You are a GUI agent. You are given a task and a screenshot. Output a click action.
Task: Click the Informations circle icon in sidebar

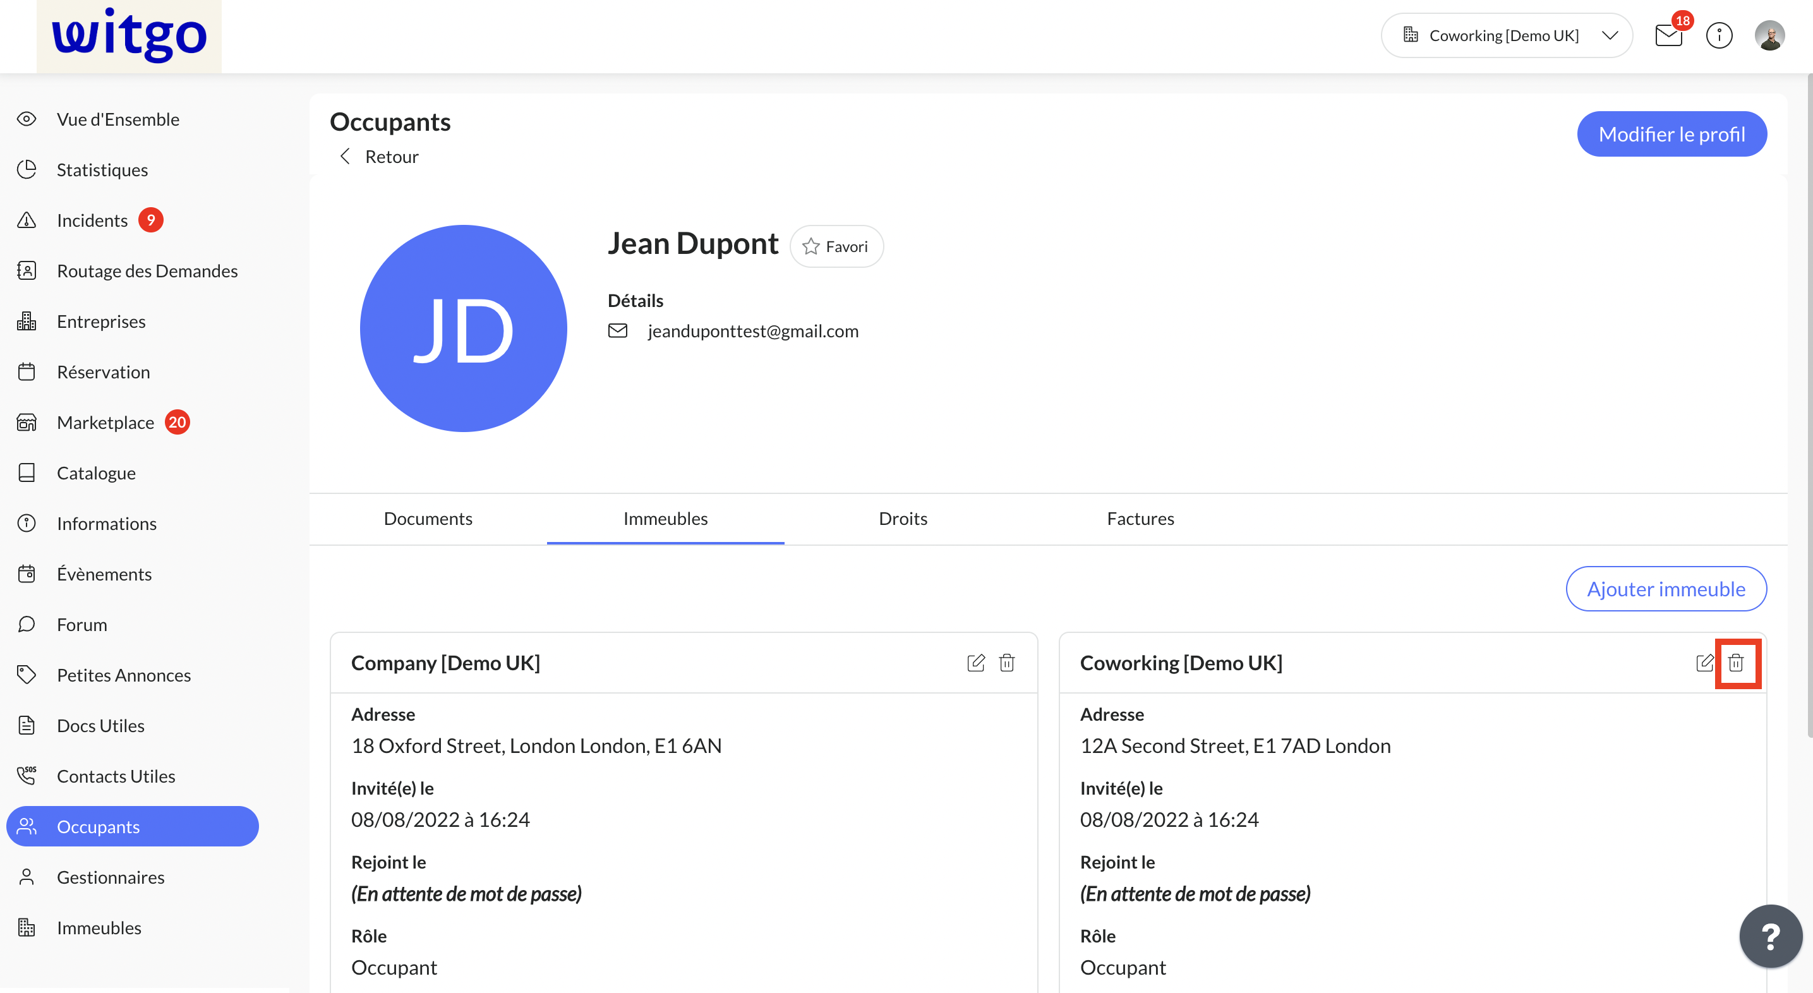(x=27, y=524)
